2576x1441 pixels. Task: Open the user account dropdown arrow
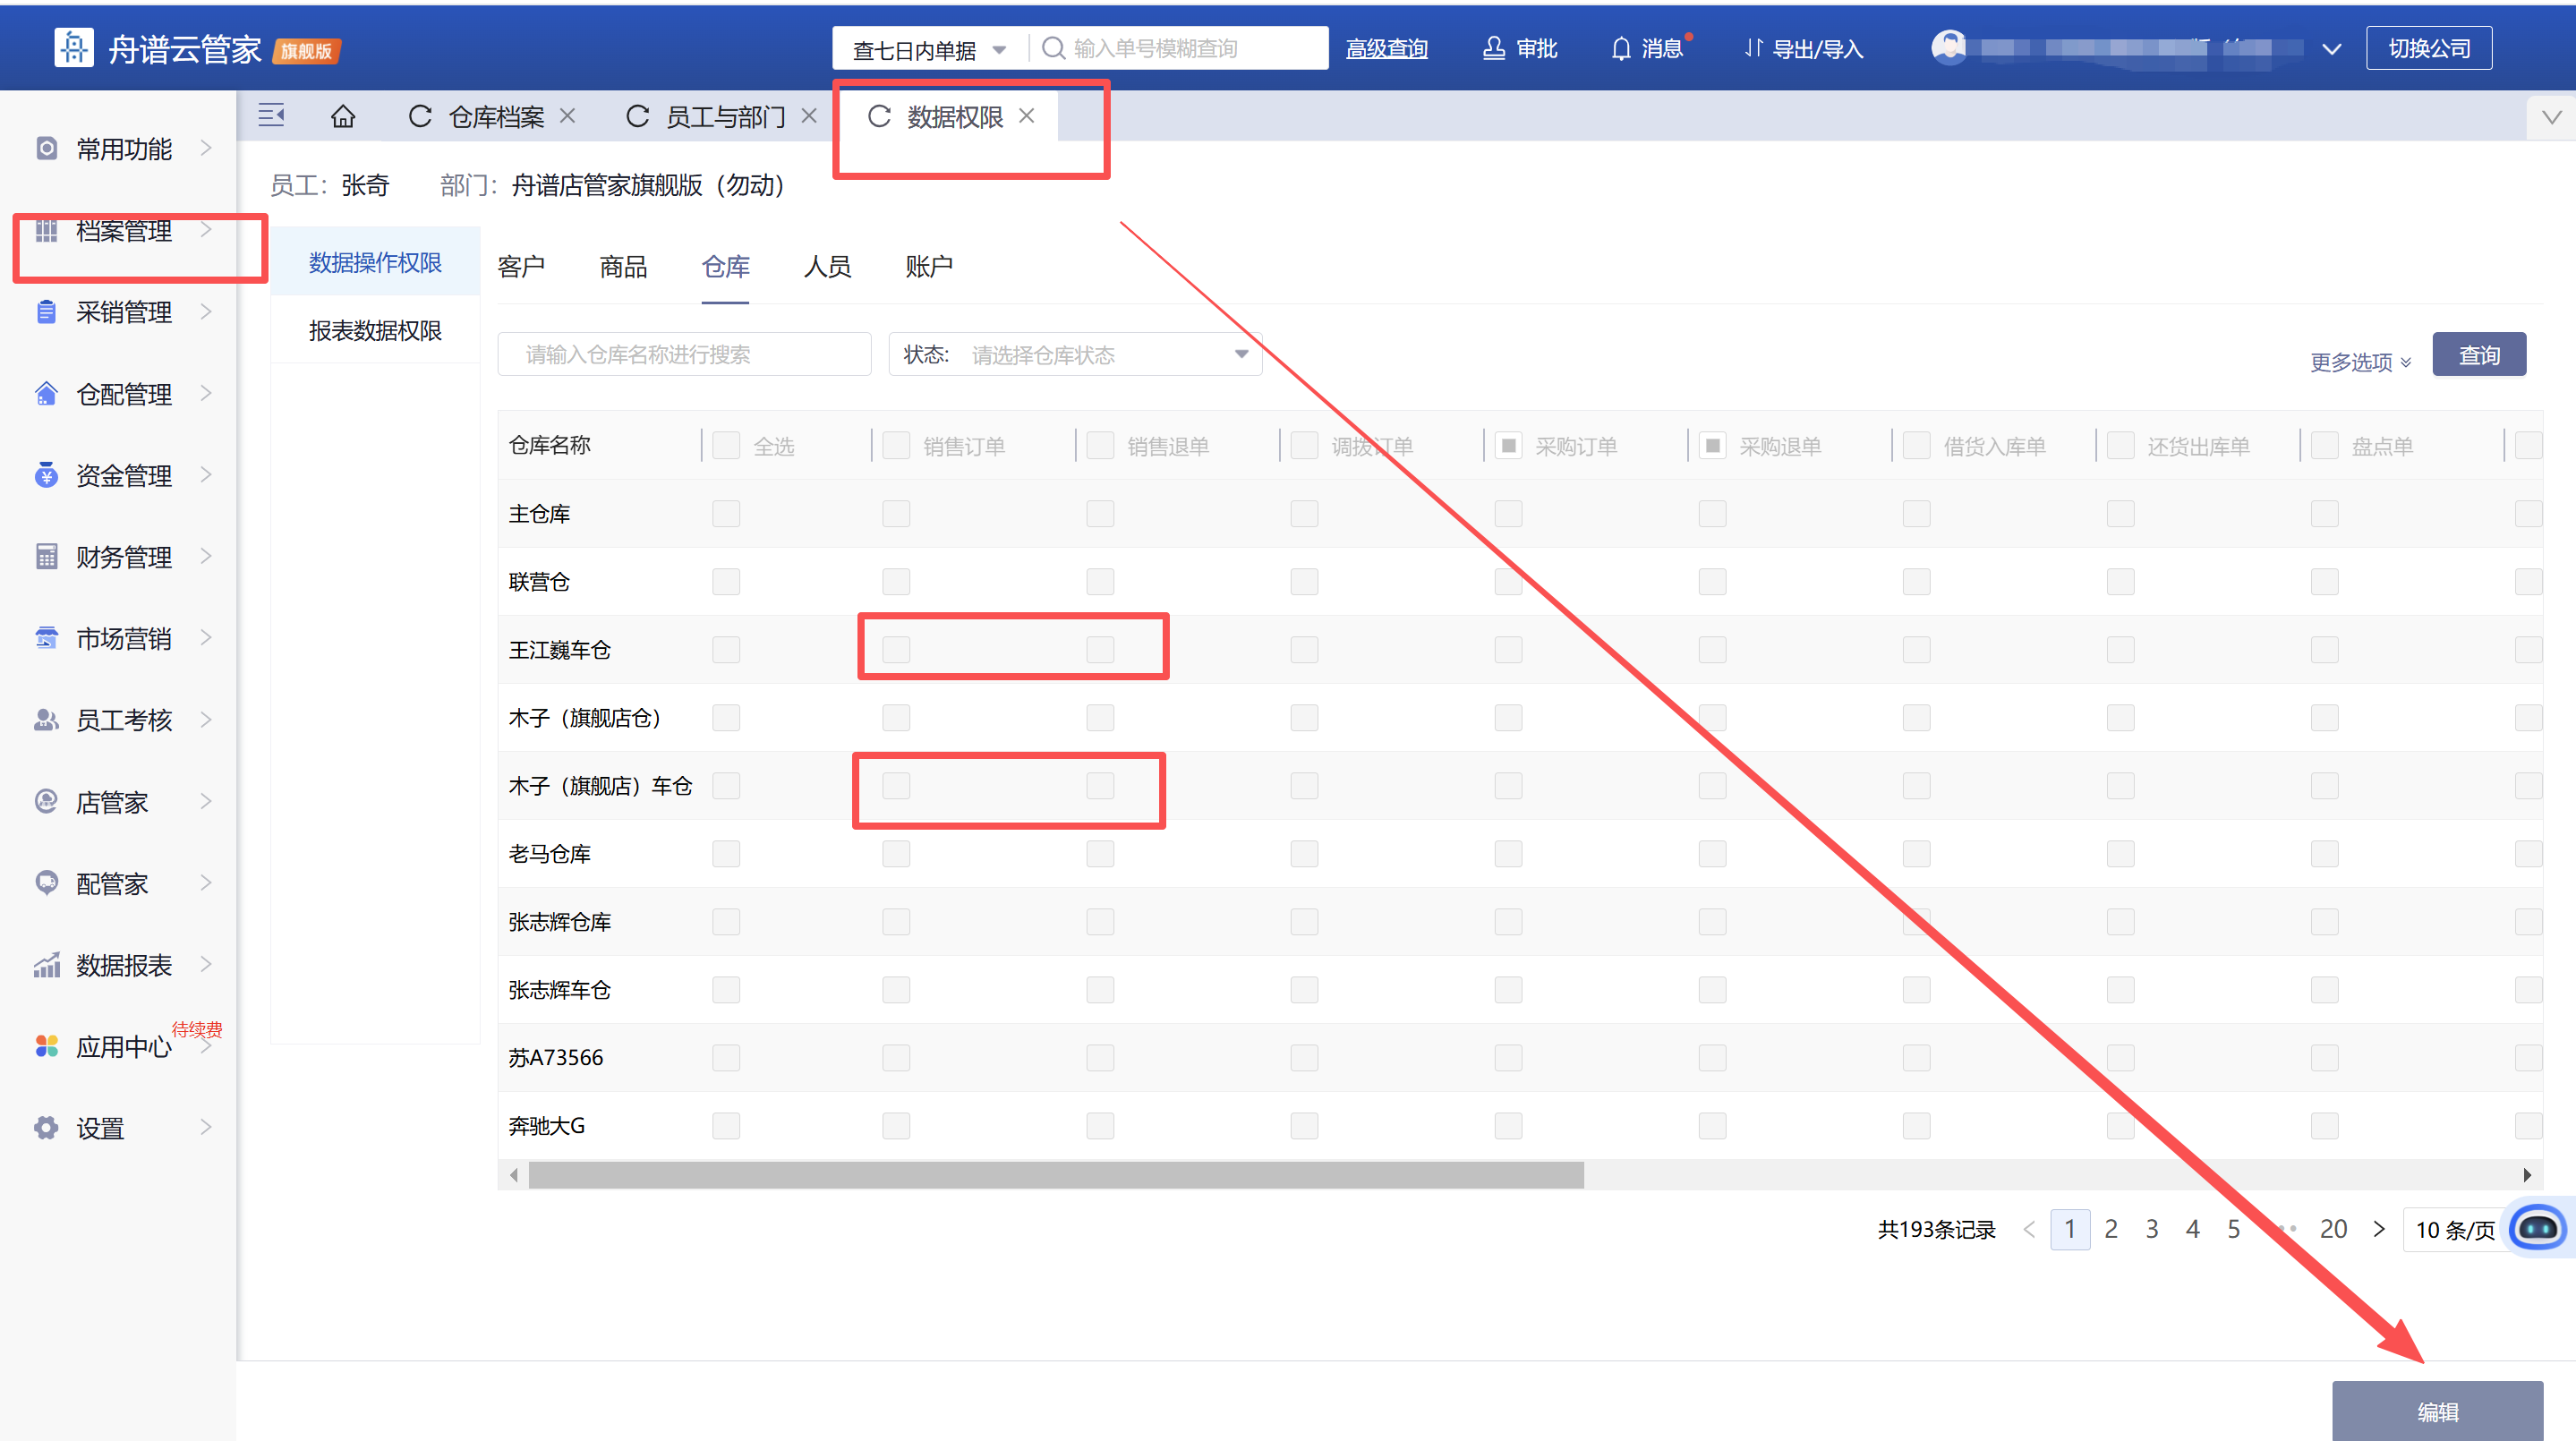point(2331,49)
